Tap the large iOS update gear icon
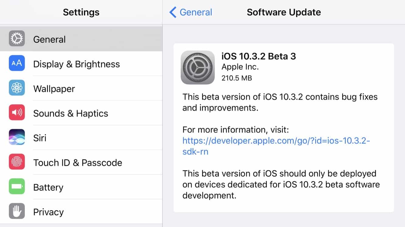The width and height of the screenshot is (405, 227). tap(198, 67)
